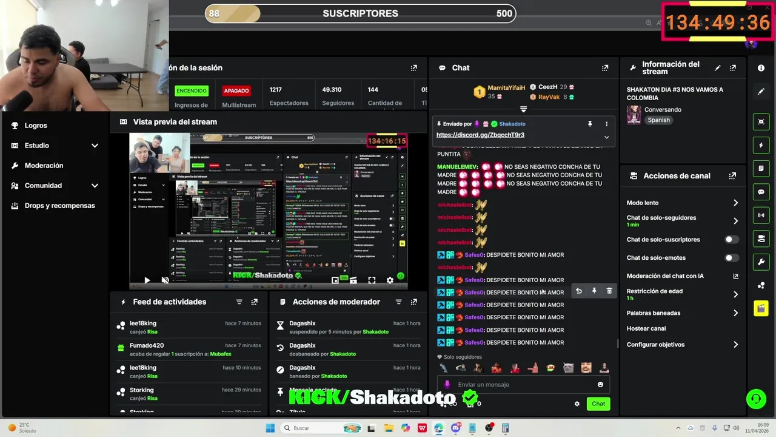Click Hostear canal action
Viewport: 776px width, 437px height.
pos(646,328)
